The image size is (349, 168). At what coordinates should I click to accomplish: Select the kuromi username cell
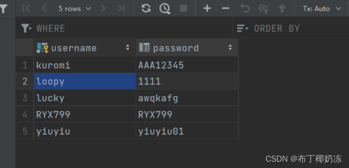(85, 65)
